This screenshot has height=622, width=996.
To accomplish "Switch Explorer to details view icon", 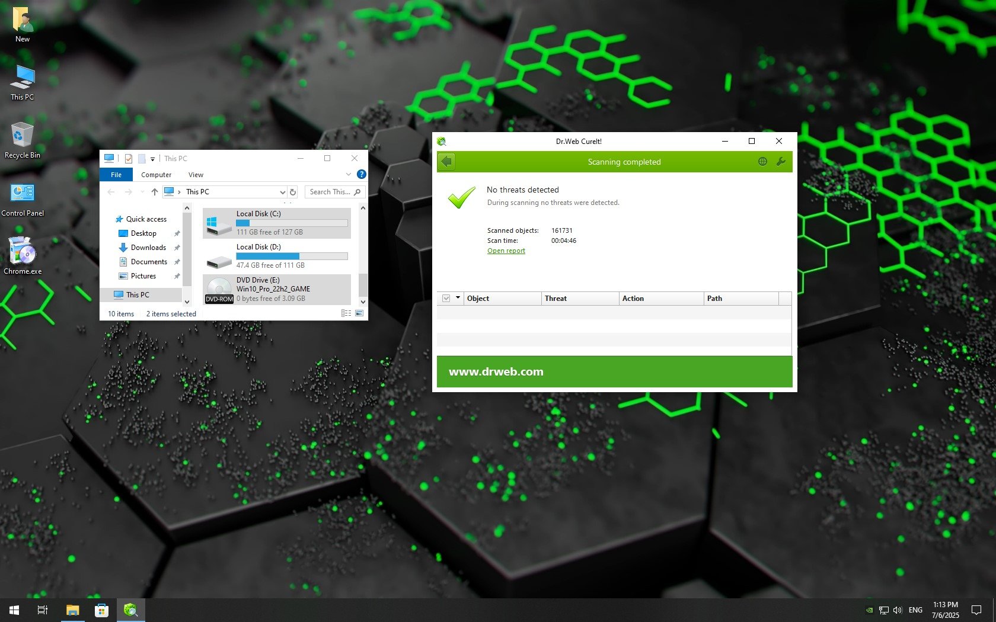I will click(346, 313).
